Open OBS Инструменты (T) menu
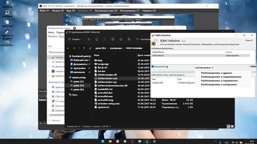This screenshot has height=144, width=257. (130, 11)
